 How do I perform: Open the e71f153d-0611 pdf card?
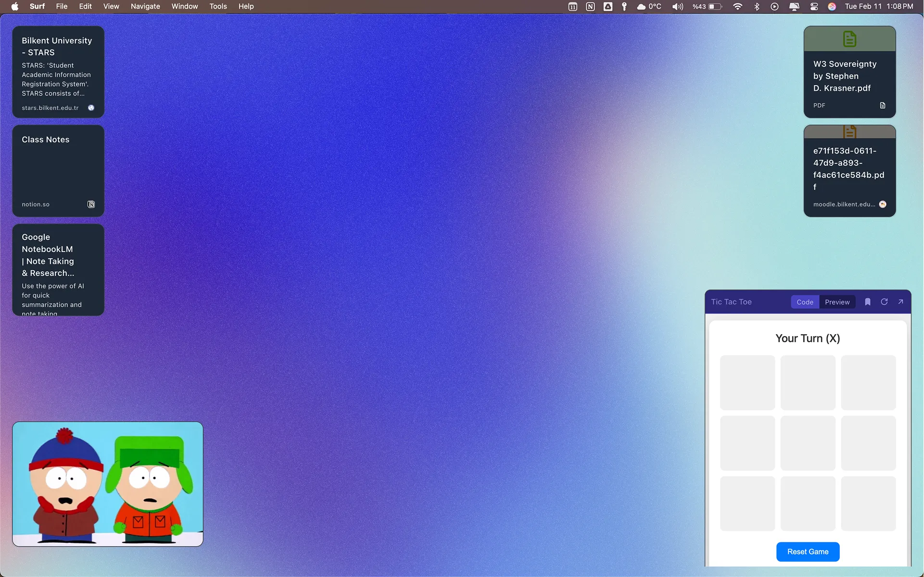pos(849,171)
